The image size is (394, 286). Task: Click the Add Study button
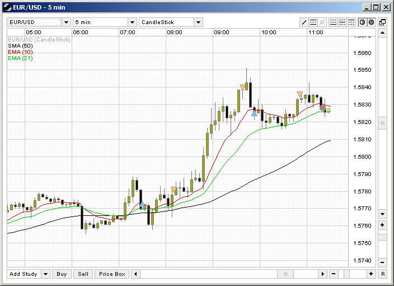24,274
